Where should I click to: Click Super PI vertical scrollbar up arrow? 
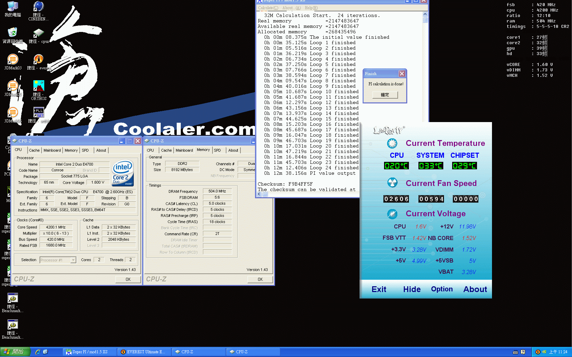(x=425, y=14)
